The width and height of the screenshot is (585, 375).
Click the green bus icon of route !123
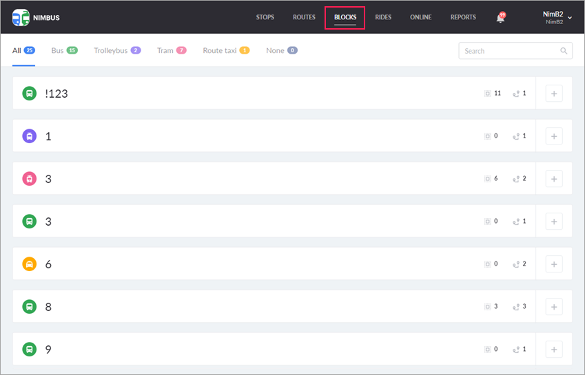(x=30, y=93)
